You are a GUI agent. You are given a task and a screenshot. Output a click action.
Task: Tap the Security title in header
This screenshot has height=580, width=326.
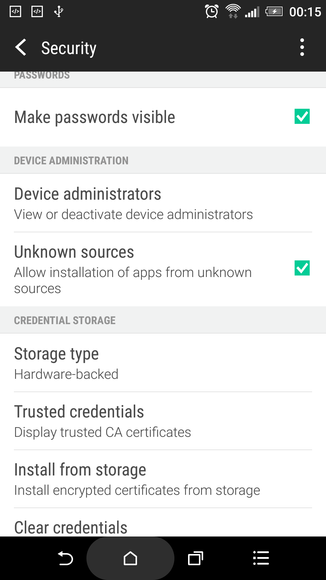tap(69, 48)
